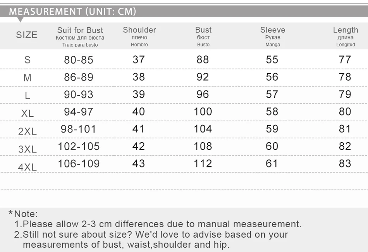Image resolution: width=368 pixels, height=252 pixels.
Task: Select the 4XL size row label
Action: (27, 167)
